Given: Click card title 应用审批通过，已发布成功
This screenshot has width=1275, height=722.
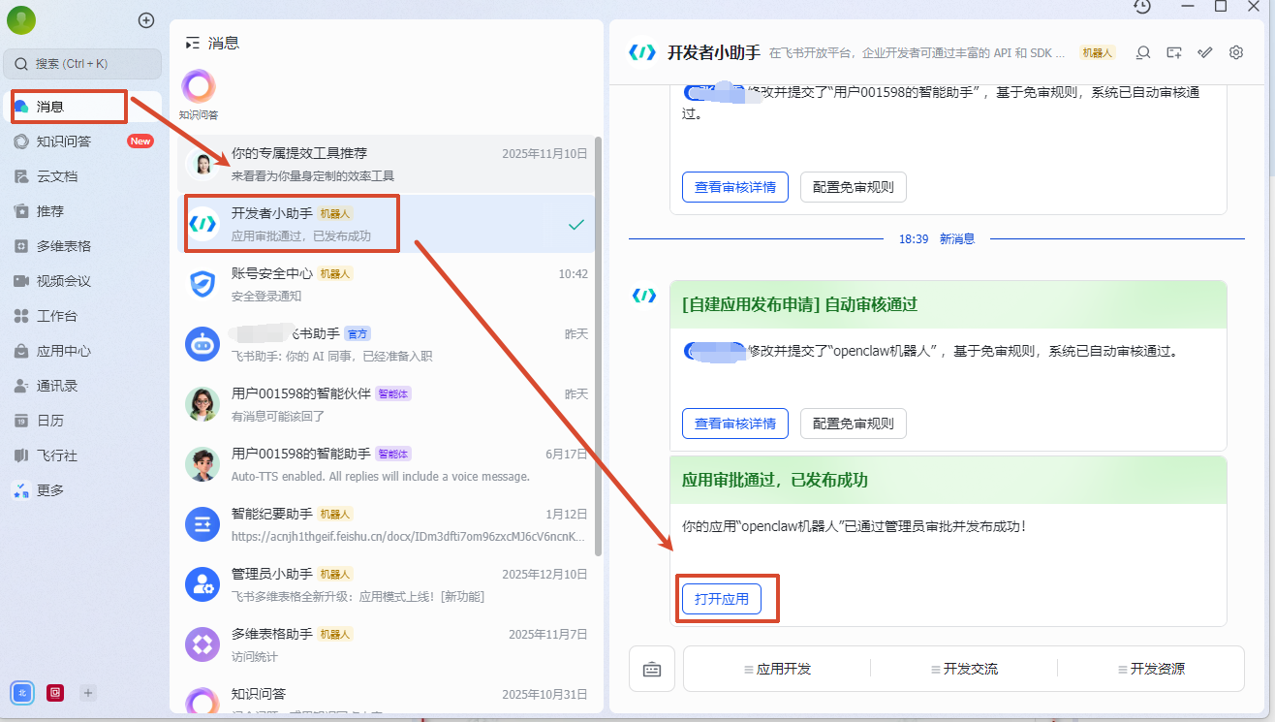Looking at the screenshot, I should (775, 481).
